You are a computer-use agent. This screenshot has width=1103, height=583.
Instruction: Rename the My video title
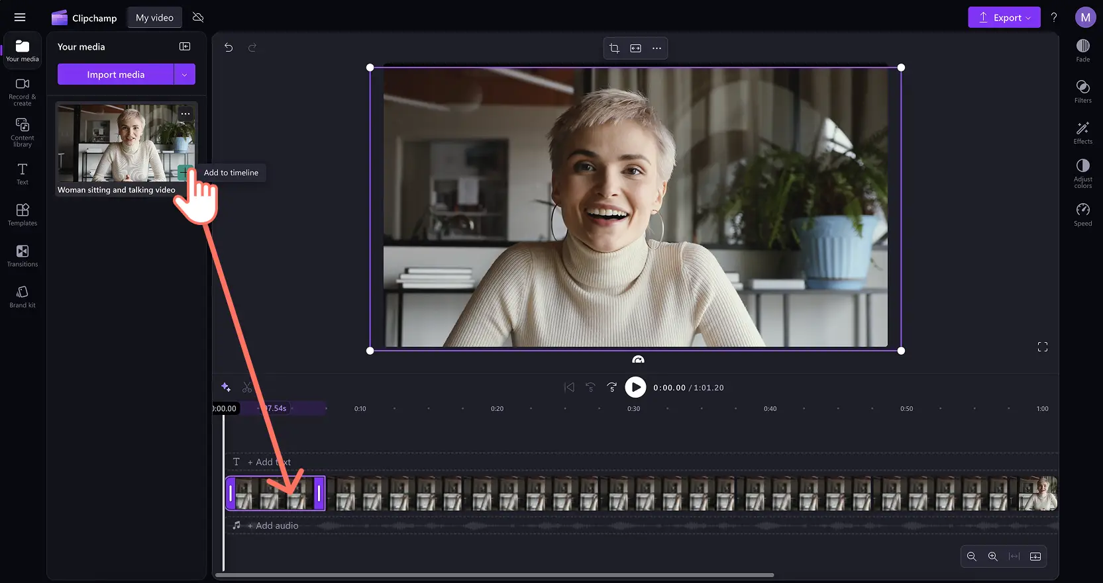pyautogui.click(x=154, y=18)
